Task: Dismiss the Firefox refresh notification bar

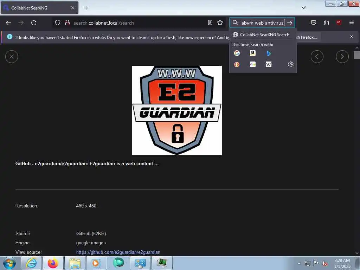Action: tap(352, 37)
